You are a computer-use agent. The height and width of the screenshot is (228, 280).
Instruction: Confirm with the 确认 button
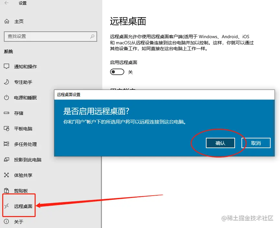220,143
